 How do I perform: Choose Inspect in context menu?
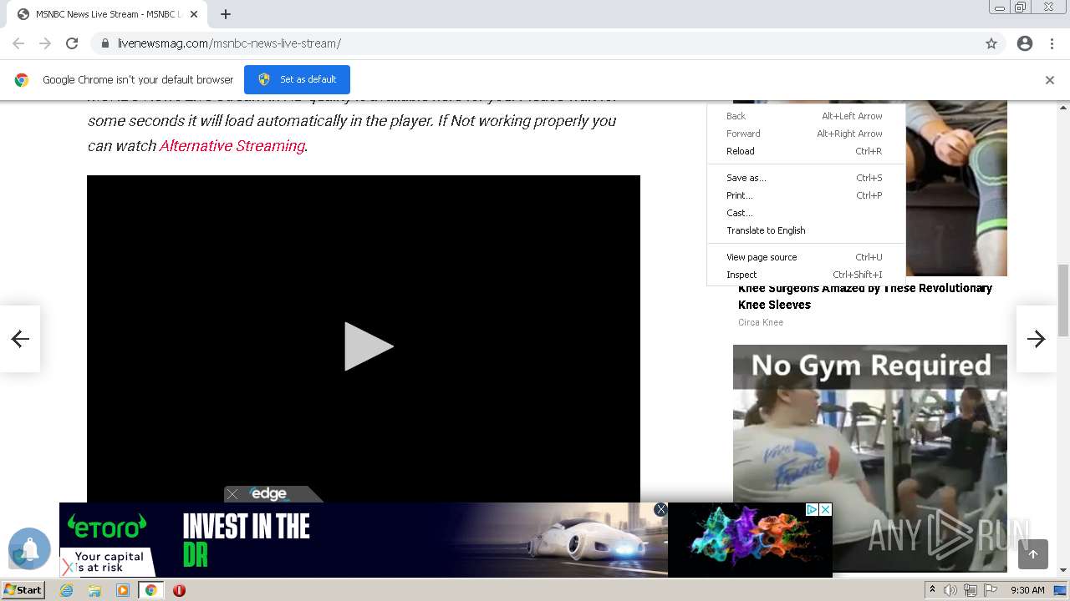click(x=806, y=275)
